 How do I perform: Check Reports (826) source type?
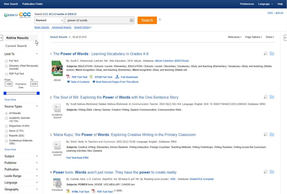(x=6, y=136)
